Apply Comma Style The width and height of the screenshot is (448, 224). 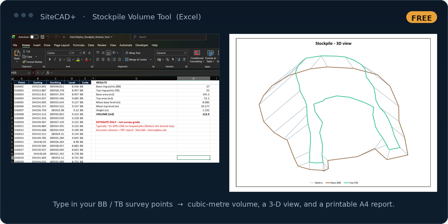pos(173,60)
